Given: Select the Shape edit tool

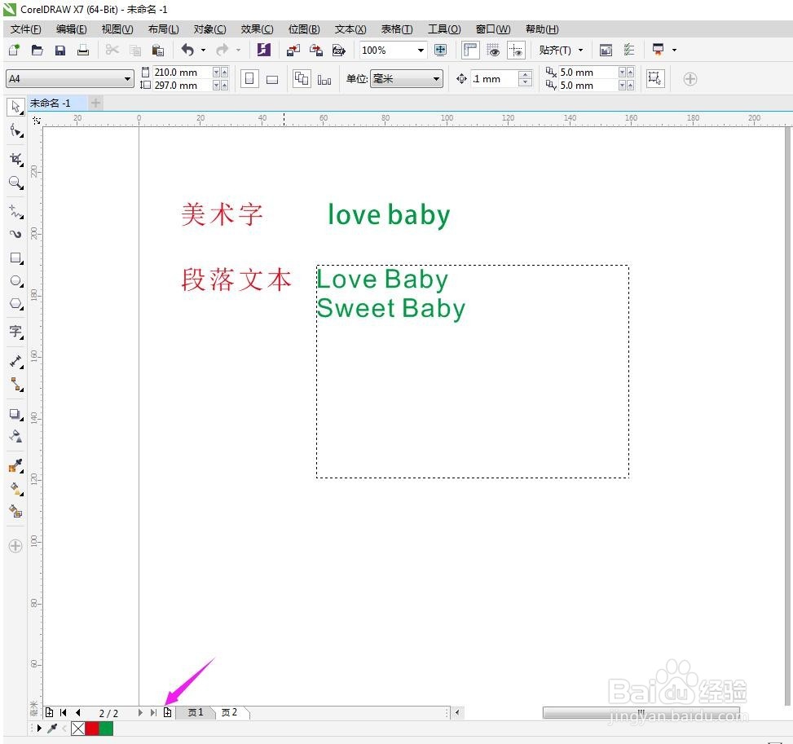Looking at the screenshot, I should click(x=15, y=131).
